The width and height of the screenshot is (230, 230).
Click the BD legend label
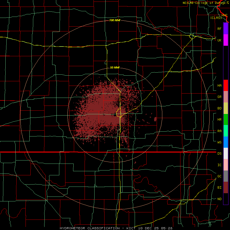[x=219, y=108]
